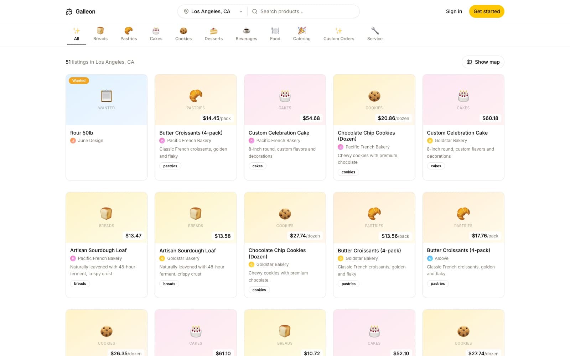Open the Desserts category icon
Screen dimensions: 570x356
[x=213, y=30]
